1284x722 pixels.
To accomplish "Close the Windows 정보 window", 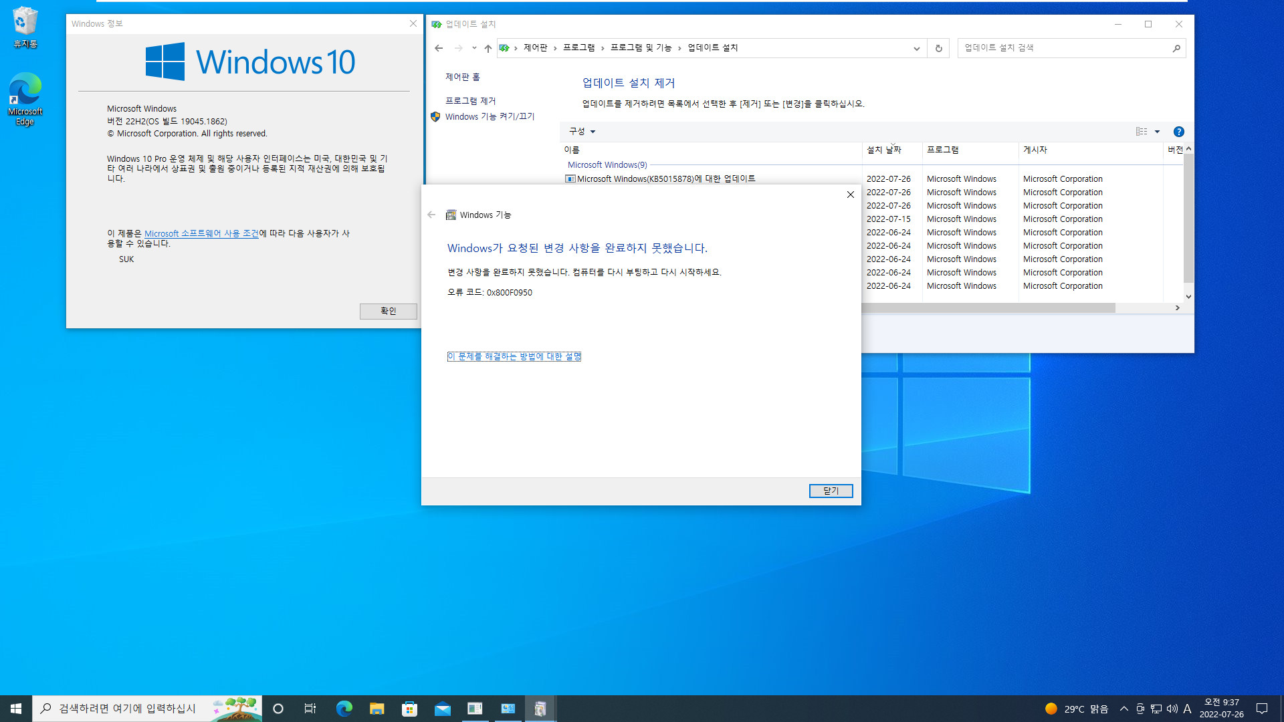I will coord(413,23).
